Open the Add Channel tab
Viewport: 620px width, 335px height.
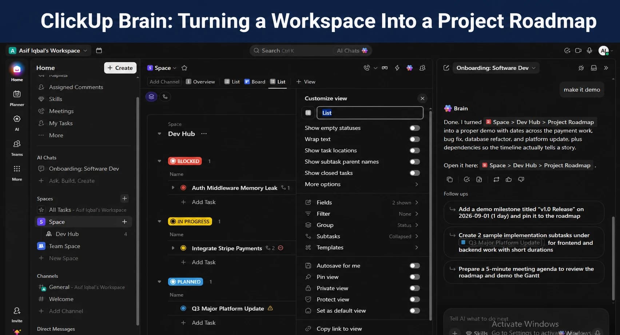pyautogui.click(x=164, y=82)
